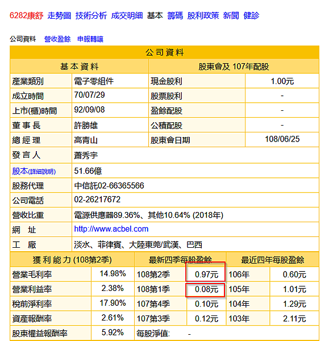Click the 108/06/25 shareholder meeting date
This screenshot has height=341, width=333.
pyautogui.click(x=282, y=139)
